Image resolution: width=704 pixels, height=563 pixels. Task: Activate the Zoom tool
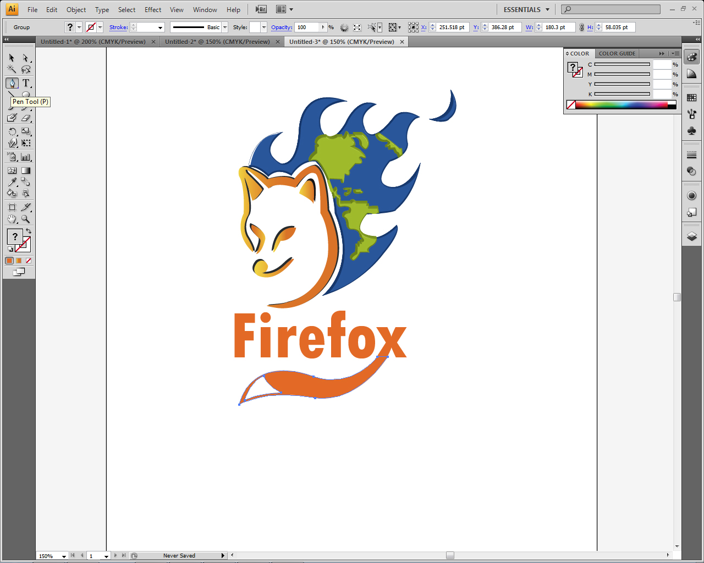click(x=25, y=218)
